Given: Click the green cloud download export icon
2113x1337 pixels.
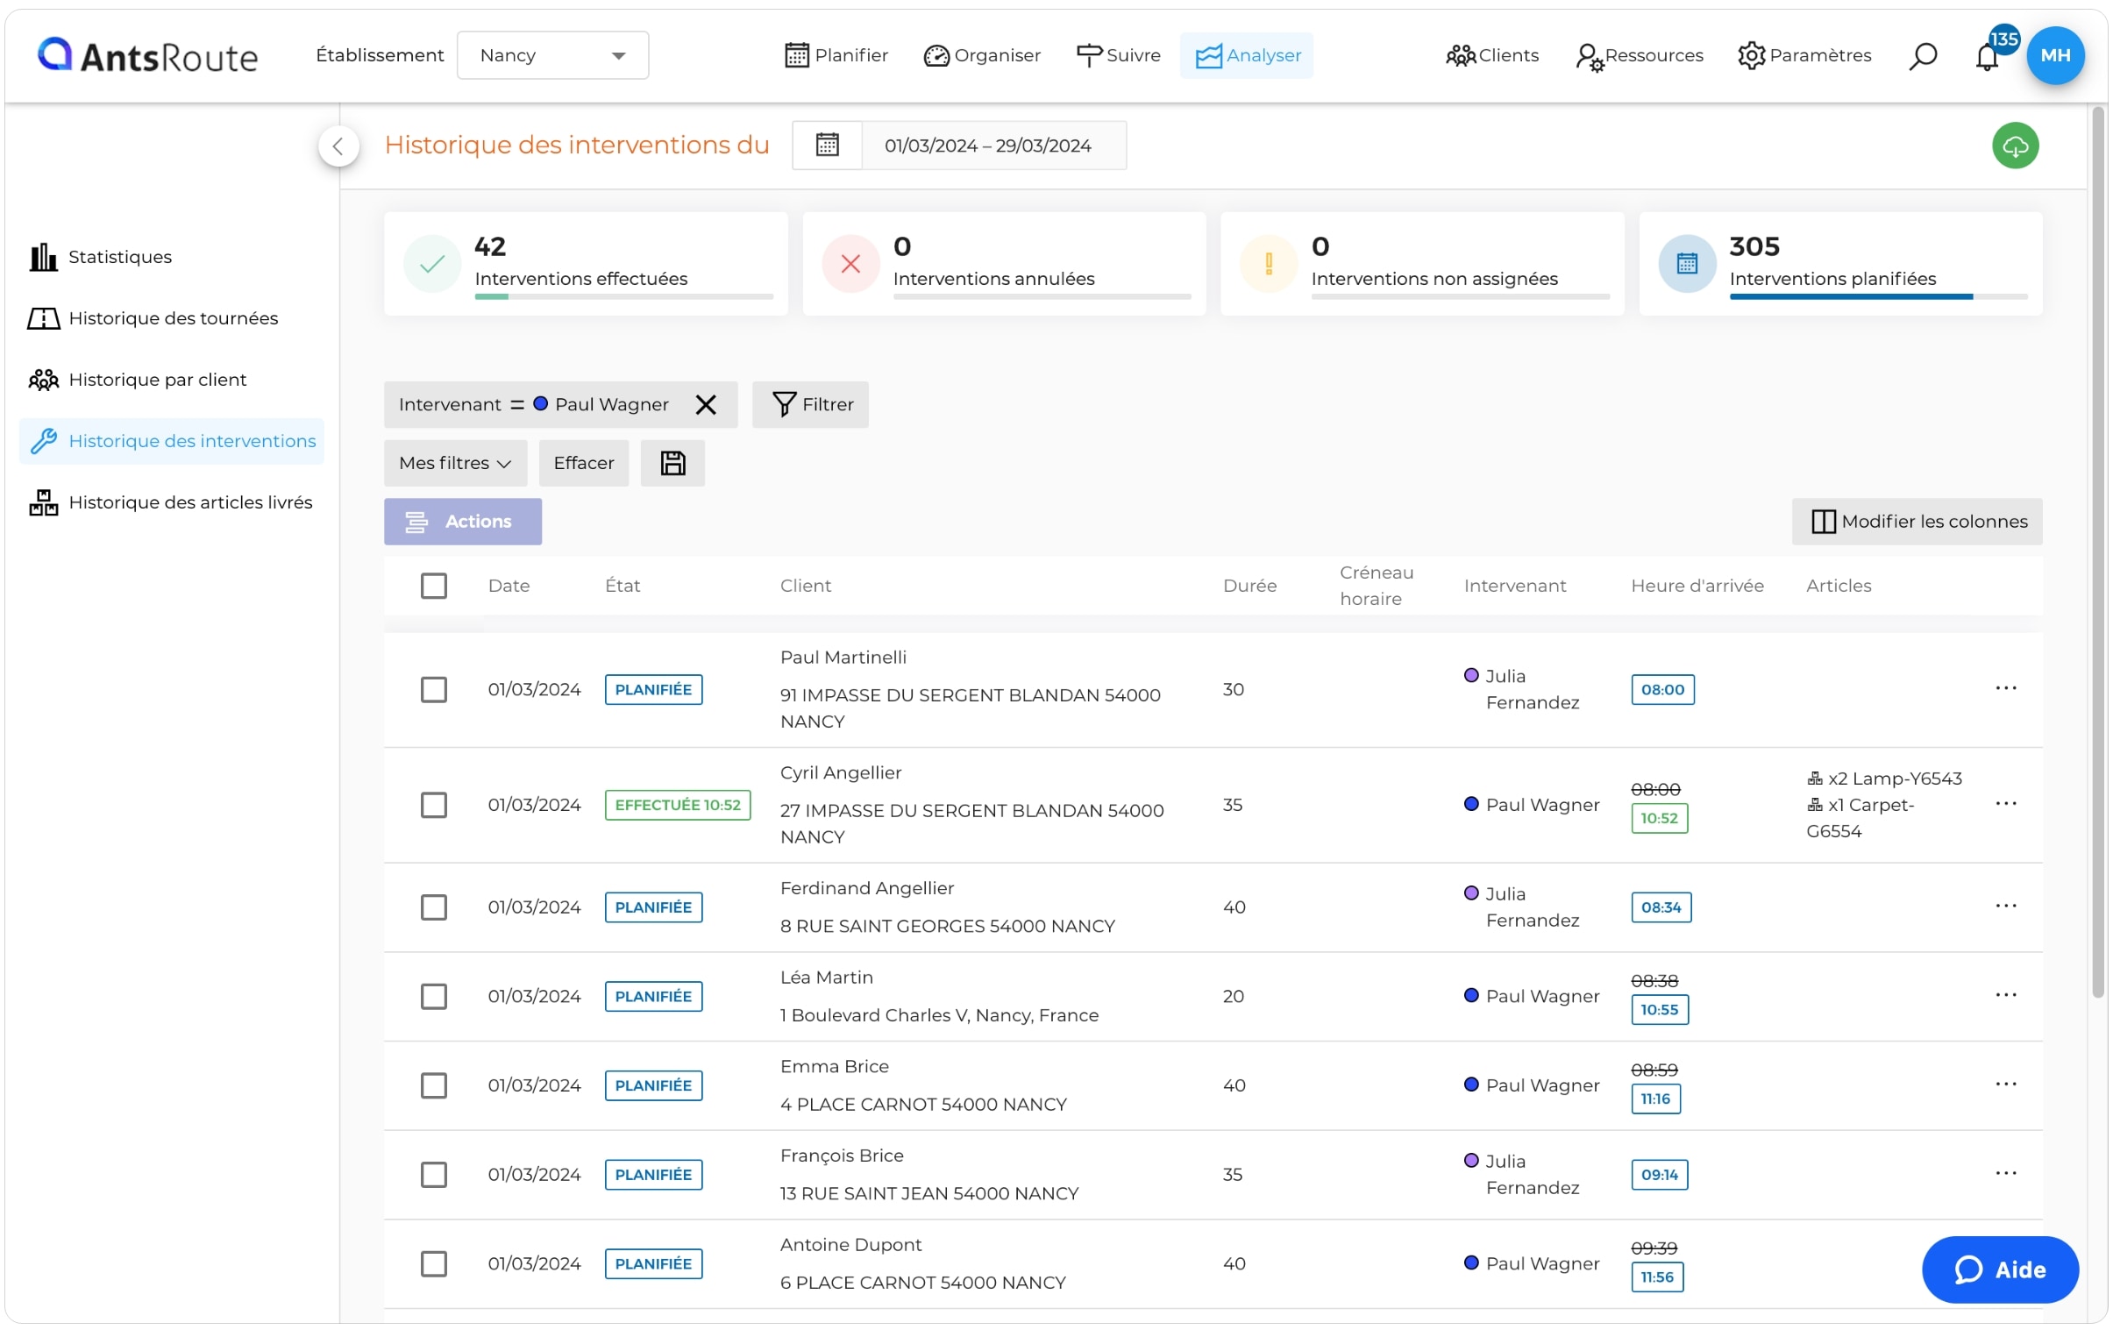Looking at the screenshot, I should click(2015, 146).
